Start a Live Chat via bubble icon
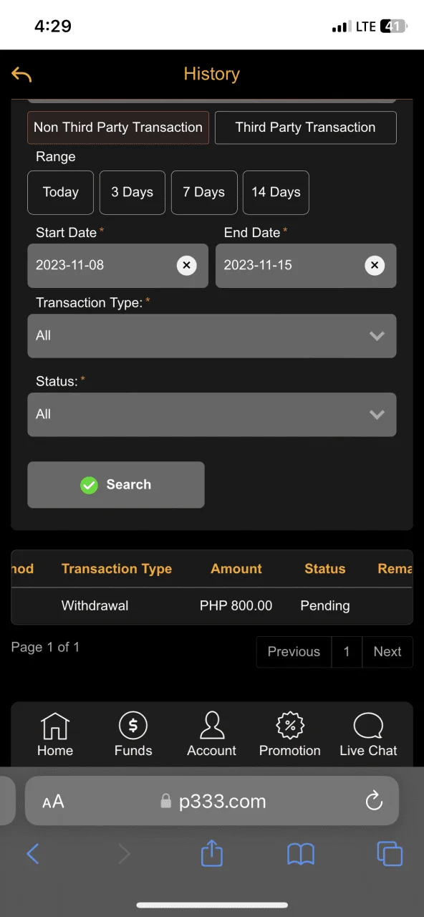Image resolution: width=424 pixels, height=917 pixels. (368, 726)
